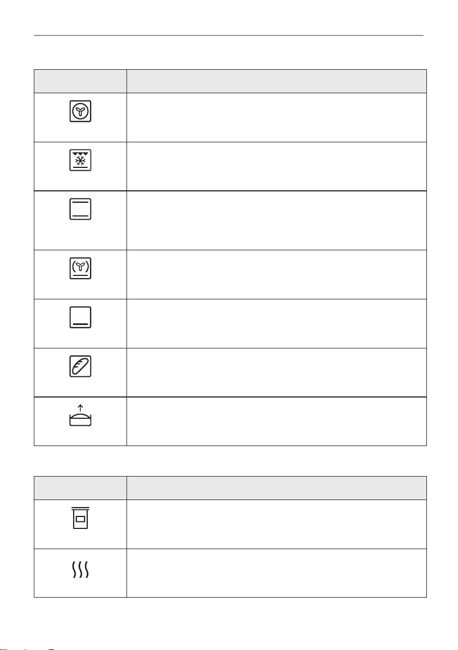Select the fan with bottom heat pizza icon
The height and width of the screenshot is (650, 458).
[80, 268]
